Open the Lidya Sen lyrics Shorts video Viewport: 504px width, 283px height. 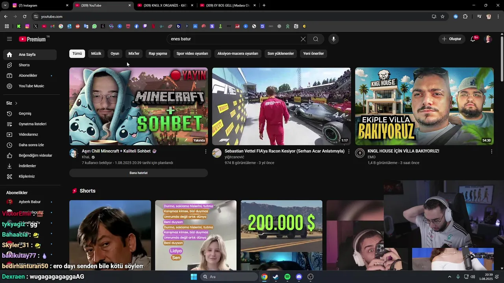196,235
